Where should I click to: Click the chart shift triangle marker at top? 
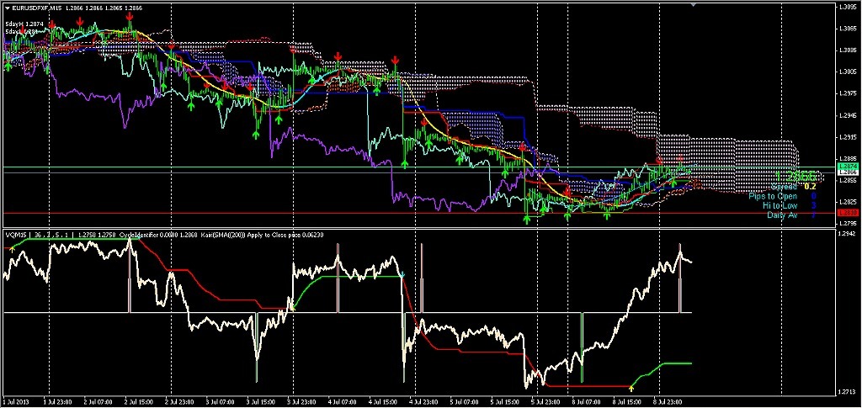(x=694, y=4)
